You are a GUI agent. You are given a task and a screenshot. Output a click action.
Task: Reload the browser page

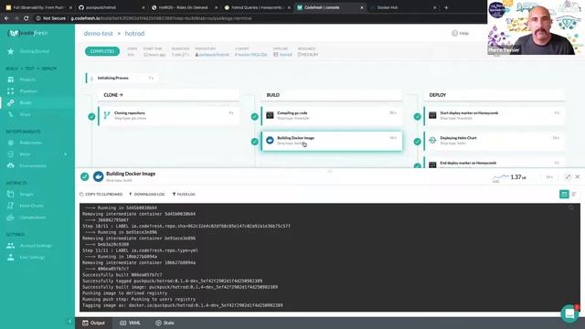(x=27, y=18)
